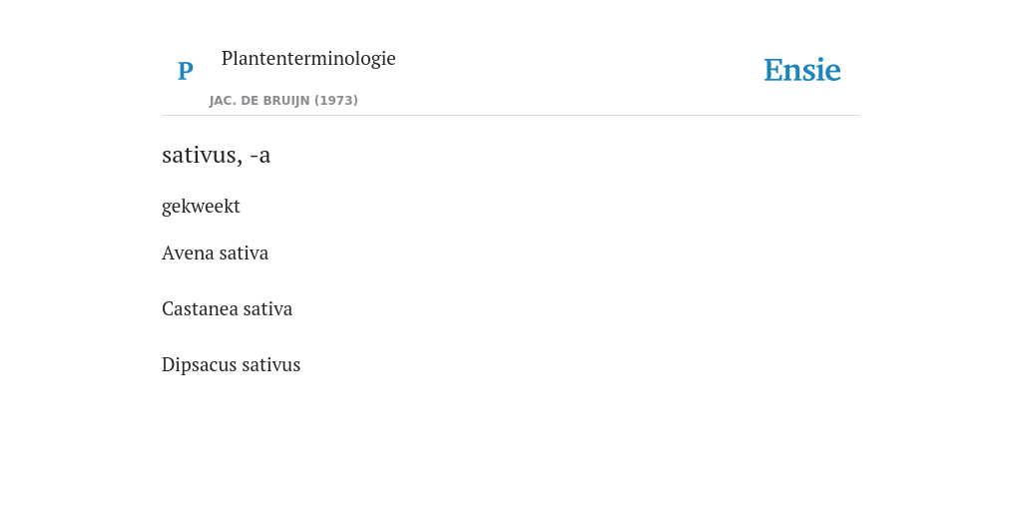Select the Avena sativa entry

[x=216, y=253]
